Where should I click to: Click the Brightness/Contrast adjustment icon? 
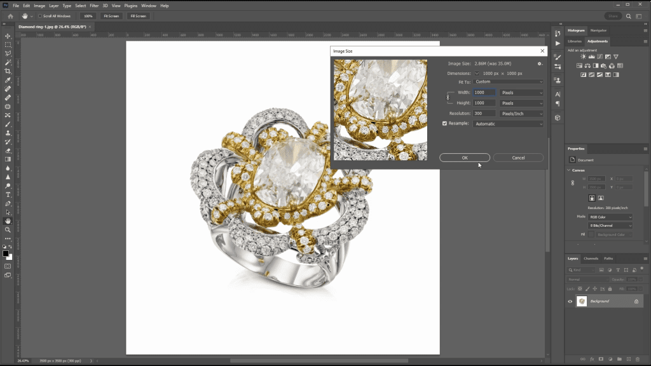click(x=583, y=57)
